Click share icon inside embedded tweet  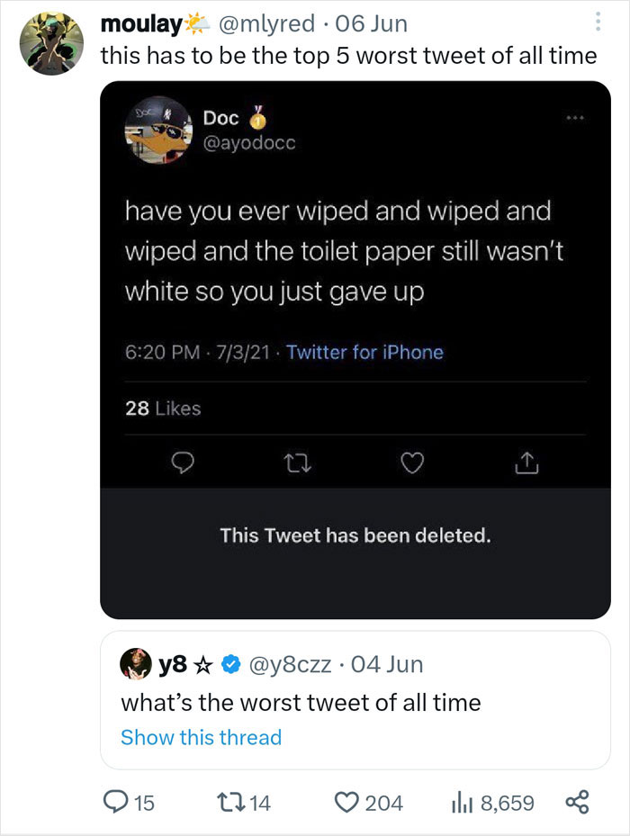tap(525, 463)
